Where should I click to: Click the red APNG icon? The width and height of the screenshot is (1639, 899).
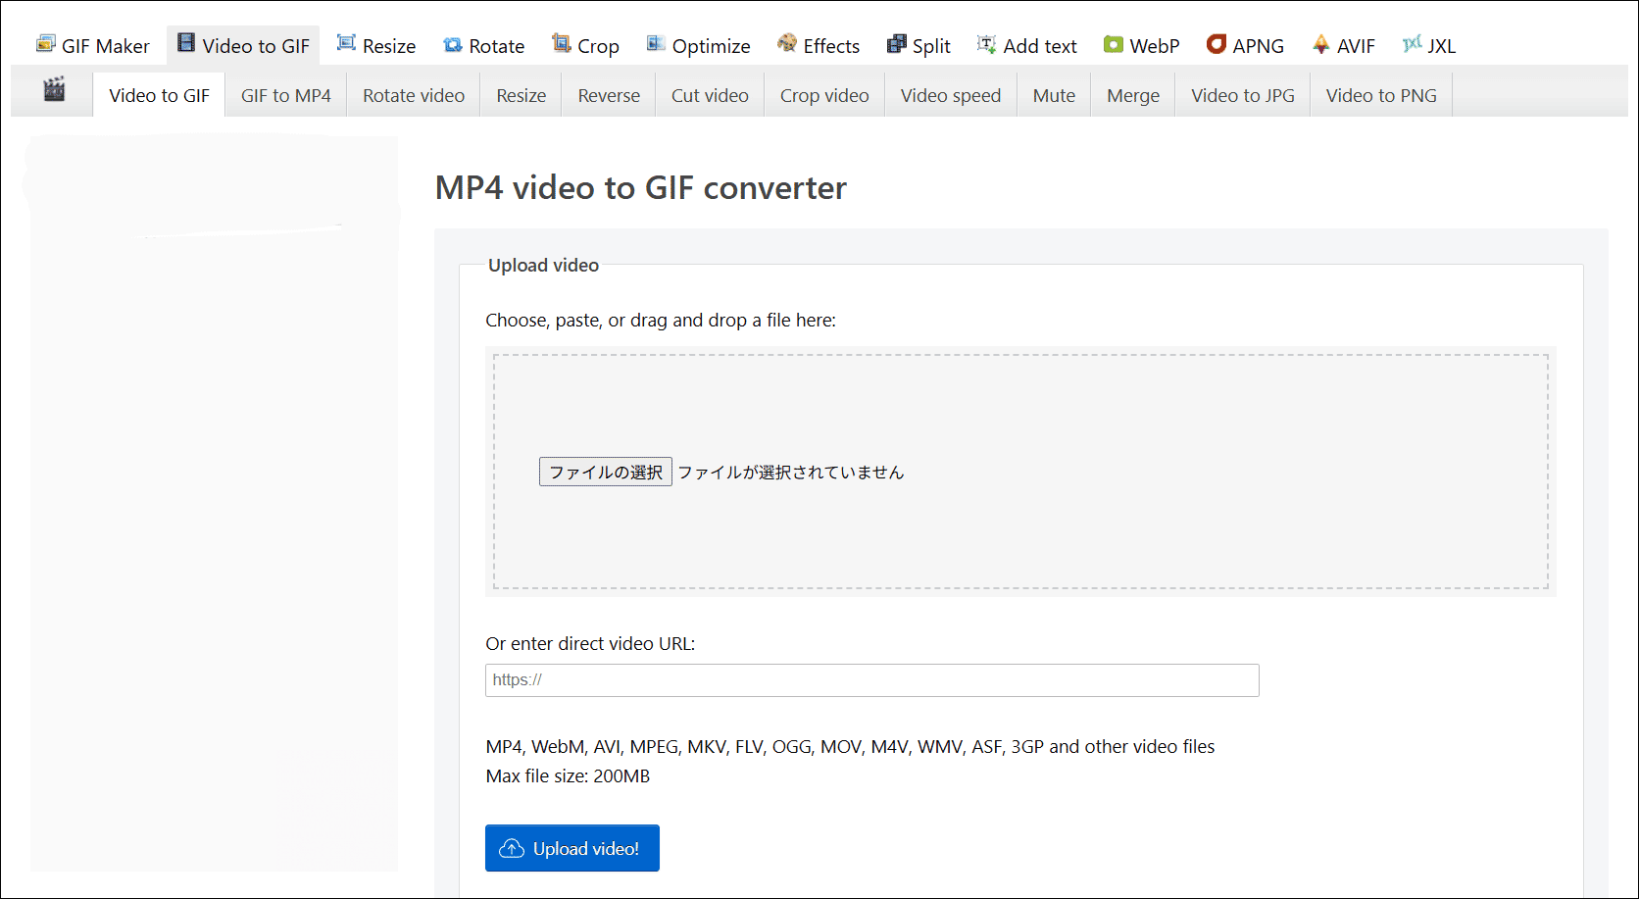(x=1216, y=44)
